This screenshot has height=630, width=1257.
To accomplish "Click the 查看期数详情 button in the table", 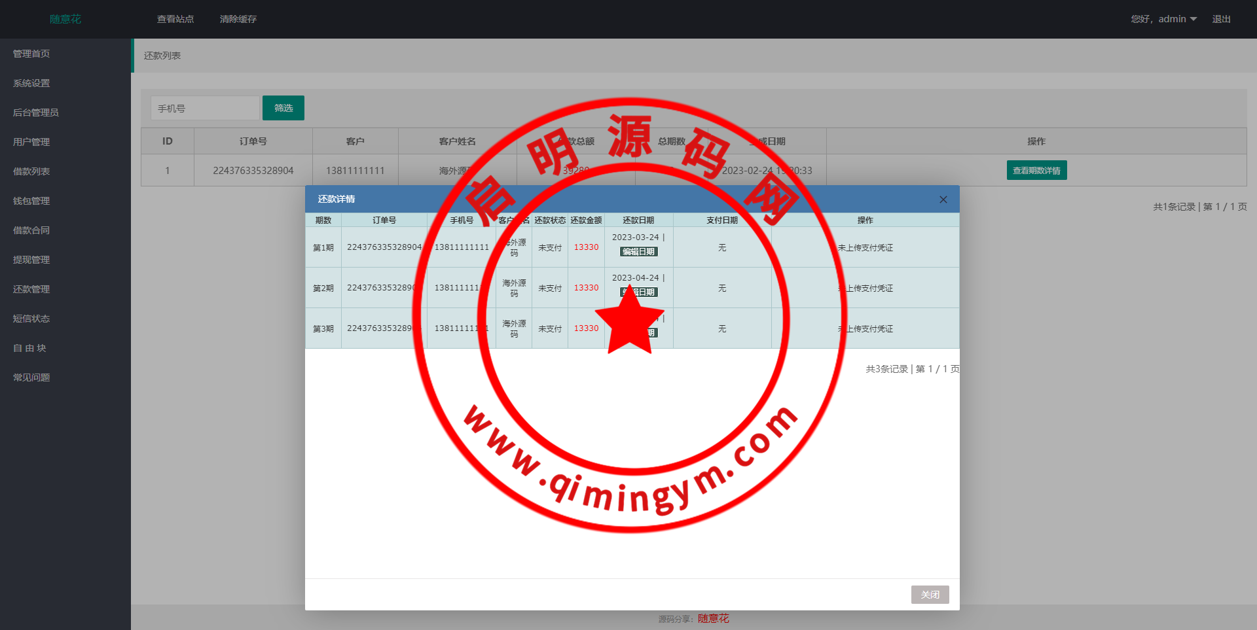I will (x=1036, y=171).
